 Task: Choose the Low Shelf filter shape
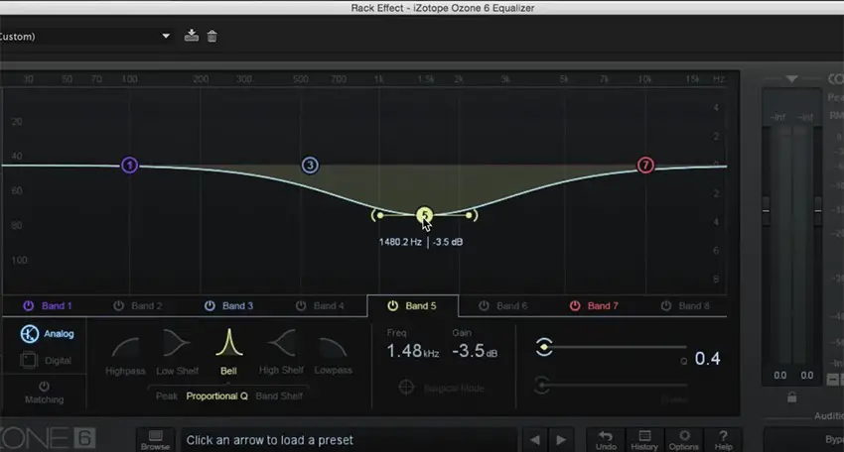pyautogui.click(x=177, y=352)
